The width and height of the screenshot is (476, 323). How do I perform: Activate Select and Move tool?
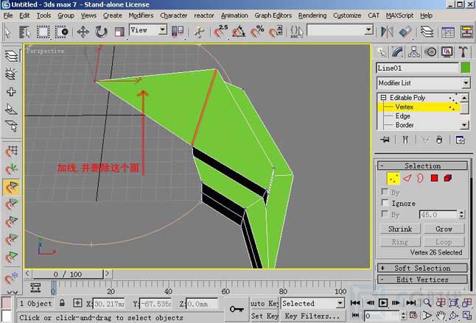click(x=83, y=32)
